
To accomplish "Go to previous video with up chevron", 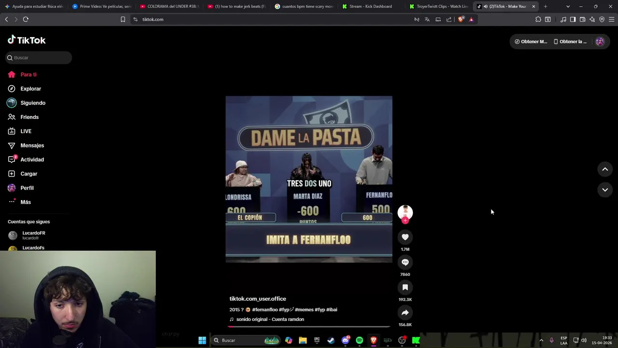I will tap(605, 169).
